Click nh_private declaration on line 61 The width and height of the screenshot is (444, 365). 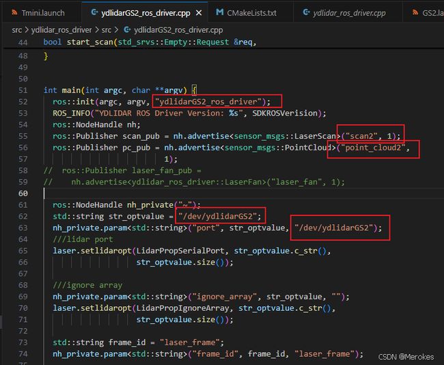150,205
